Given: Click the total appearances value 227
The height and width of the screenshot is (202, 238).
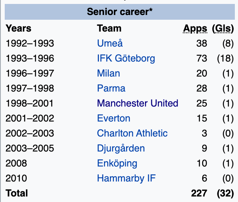Looking at the screenshot, I should [199, 193].
